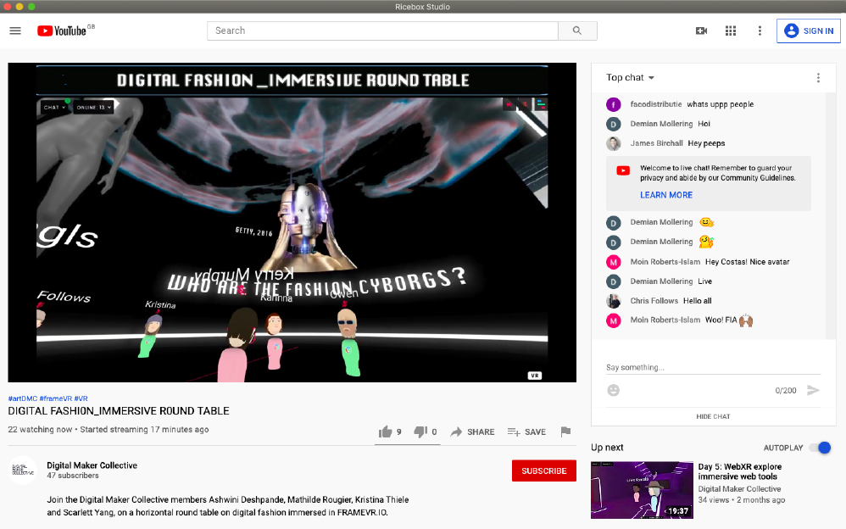Click the SUBSCRIBE button
This screenshot has height=529, width=846.
pyautogui.click(x=544, y=471)
